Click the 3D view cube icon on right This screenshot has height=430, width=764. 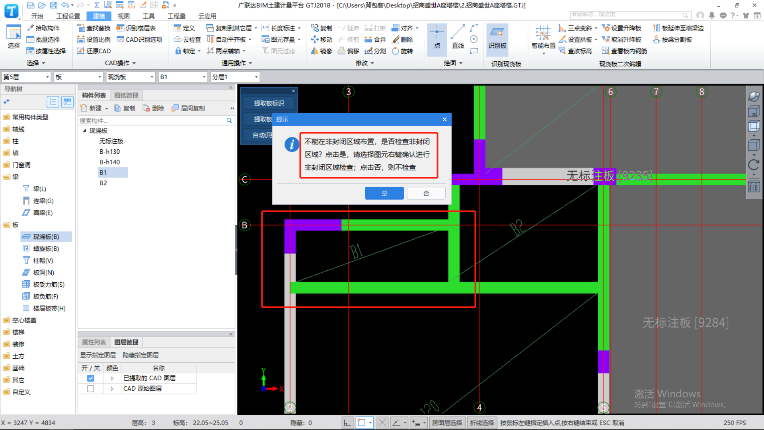pos(754,112)
